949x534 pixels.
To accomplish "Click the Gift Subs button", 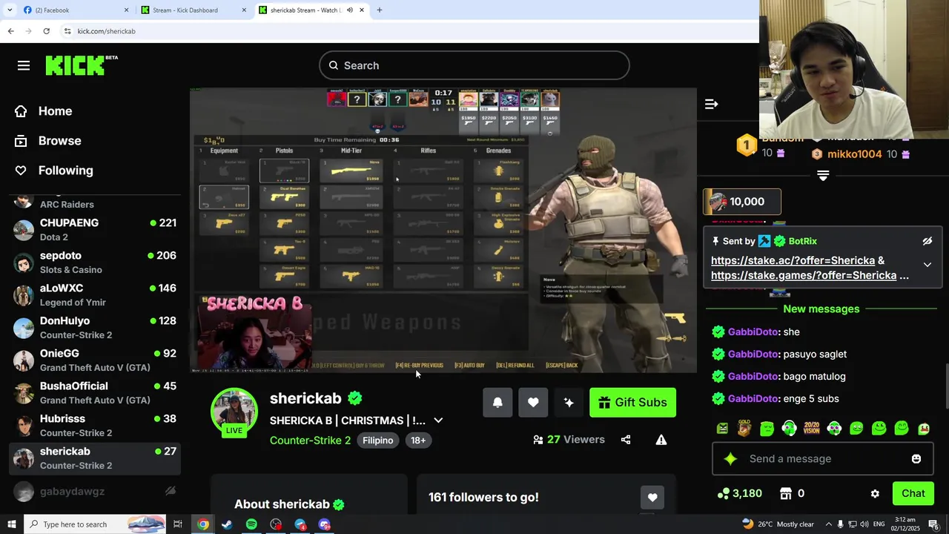I will pos(632,402).
